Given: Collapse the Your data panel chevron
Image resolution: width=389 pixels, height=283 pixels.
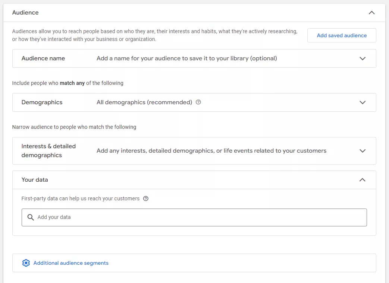Looking at the screenshot, I should pyautogui.click(x=362, y=180).
